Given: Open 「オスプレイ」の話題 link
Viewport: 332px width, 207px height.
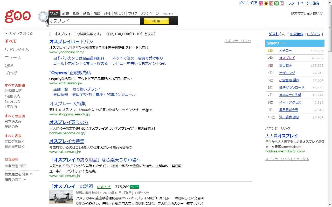Looking at the screenshot, I should (71, 187).
